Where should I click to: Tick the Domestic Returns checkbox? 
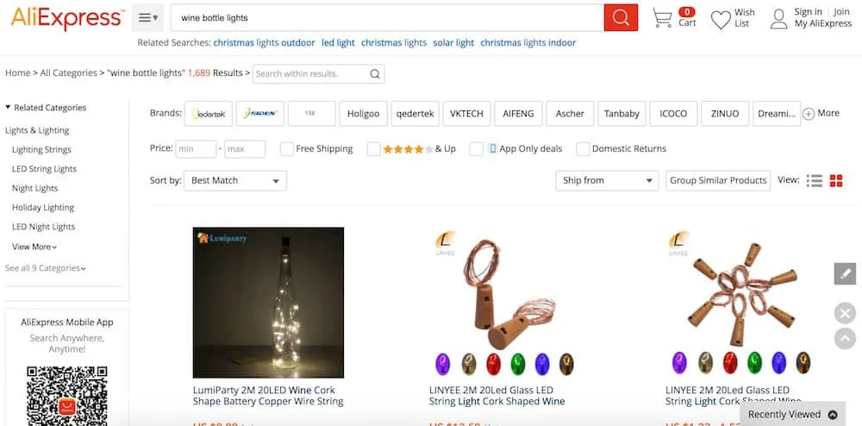coord(584,149)
